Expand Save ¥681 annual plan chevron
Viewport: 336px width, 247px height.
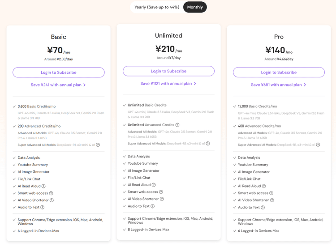[305, 85]
